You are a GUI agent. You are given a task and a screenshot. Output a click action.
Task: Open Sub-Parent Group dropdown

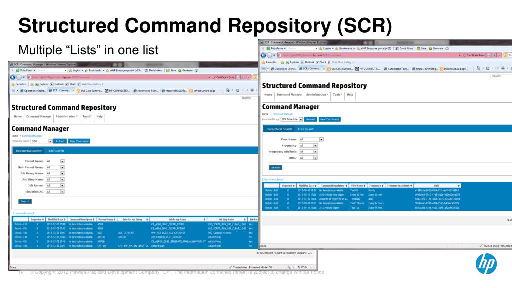coord(55,167)
